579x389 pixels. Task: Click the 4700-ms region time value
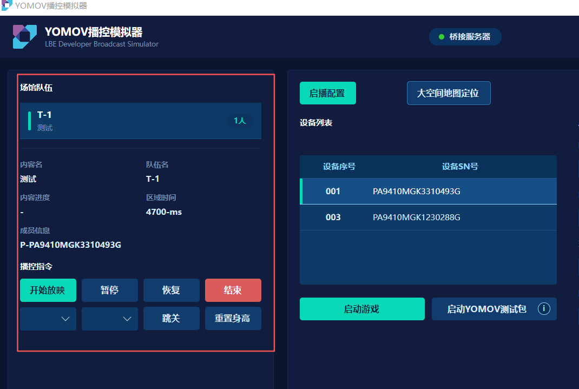[163, 212]
